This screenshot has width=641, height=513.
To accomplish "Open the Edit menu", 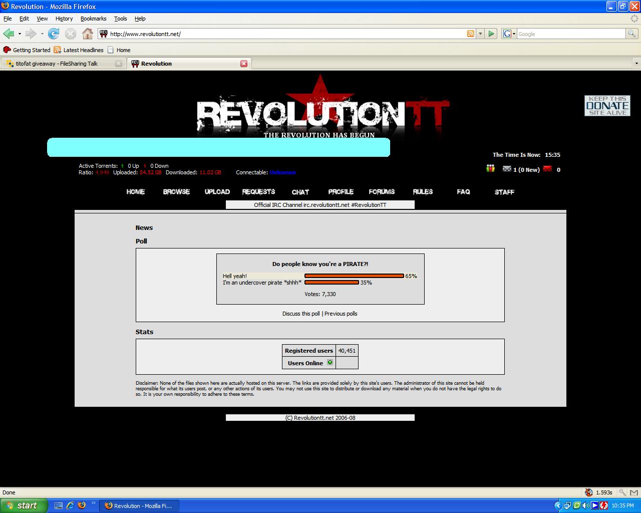I will click(24, 19).
